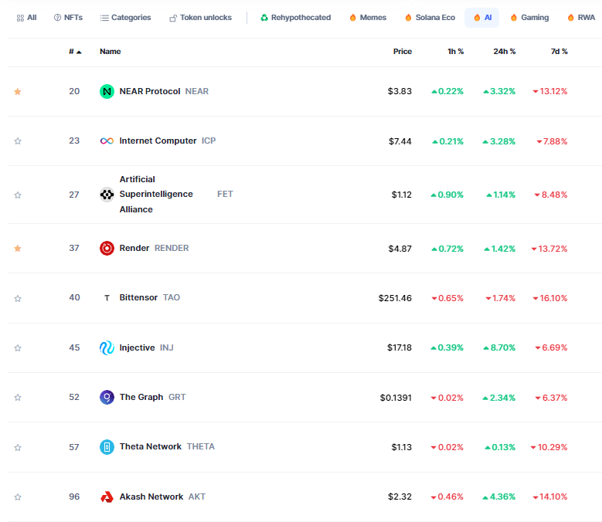Add Internet Computer to watchlist star
The image size is (602, 522).
(x=17, y=141)
